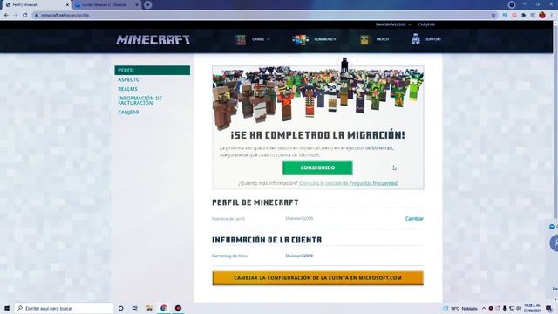The width and height of the screenshot is (558, 314).
Task: Click the Games block icon
Action: click(241, 39)
